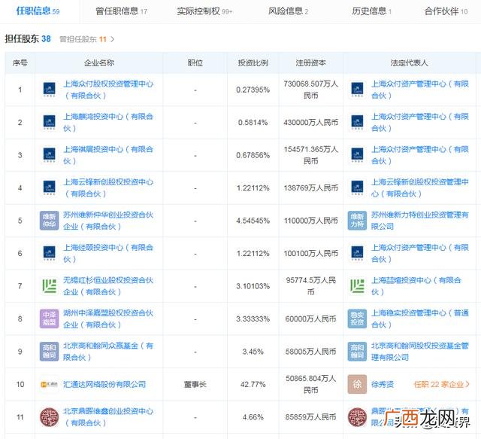Open 上海众付股权投资管理中心 company link
This screenshot has width=481, height=439.
pos(108,90)
